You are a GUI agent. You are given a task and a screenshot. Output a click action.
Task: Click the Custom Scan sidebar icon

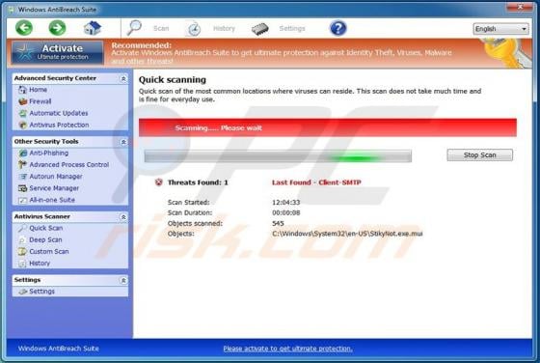[23, 252]
